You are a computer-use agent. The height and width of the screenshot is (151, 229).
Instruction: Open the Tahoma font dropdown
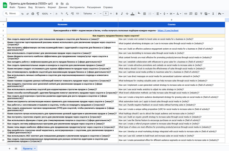89,14
